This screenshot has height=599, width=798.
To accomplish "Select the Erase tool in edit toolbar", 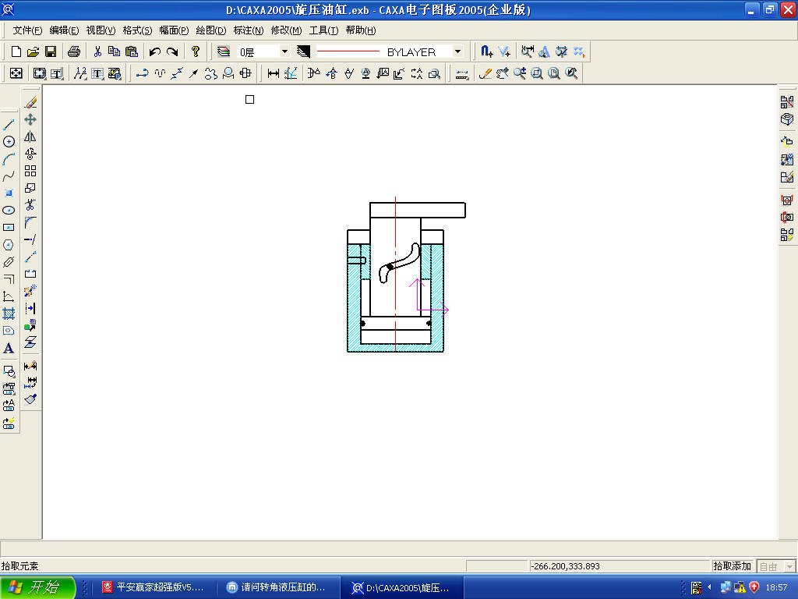I will point(30,102).
